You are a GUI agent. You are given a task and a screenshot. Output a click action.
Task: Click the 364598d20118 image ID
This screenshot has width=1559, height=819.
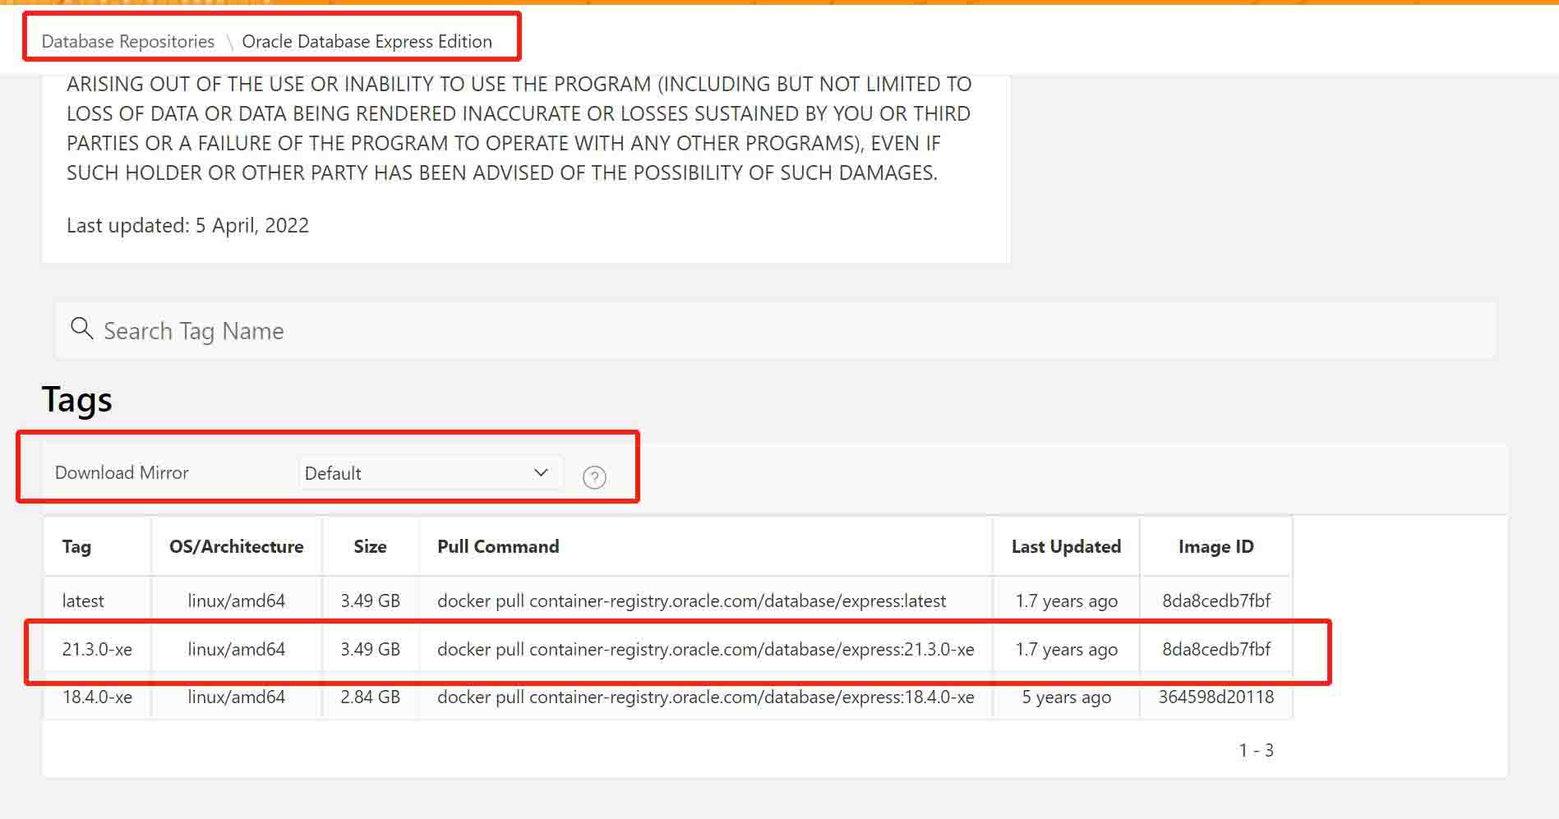[x=1215, y=697]
